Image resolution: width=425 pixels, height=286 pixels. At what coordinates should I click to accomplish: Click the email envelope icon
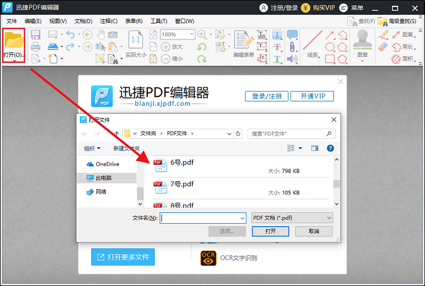pos(53,35)
